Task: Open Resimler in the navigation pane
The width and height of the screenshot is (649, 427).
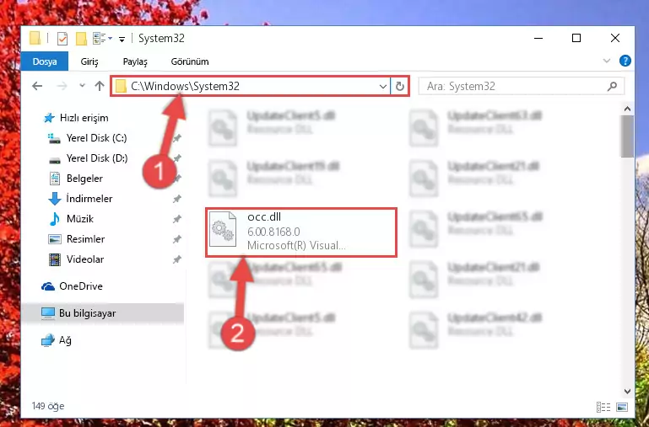Action: tap(85, 238)
